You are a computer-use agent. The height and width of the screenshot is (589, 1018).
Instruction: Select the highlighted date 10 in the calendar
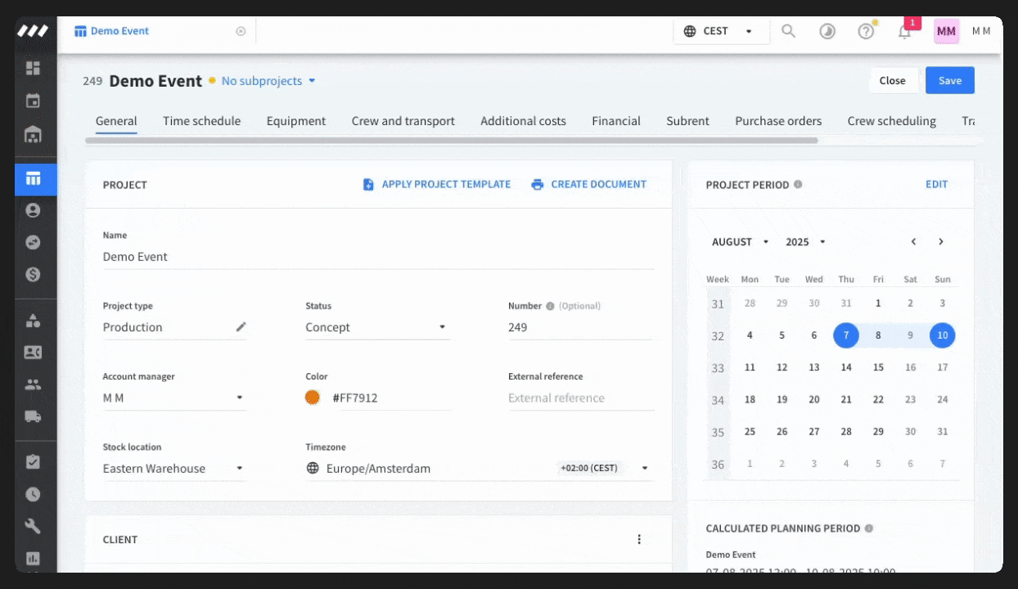943,335
